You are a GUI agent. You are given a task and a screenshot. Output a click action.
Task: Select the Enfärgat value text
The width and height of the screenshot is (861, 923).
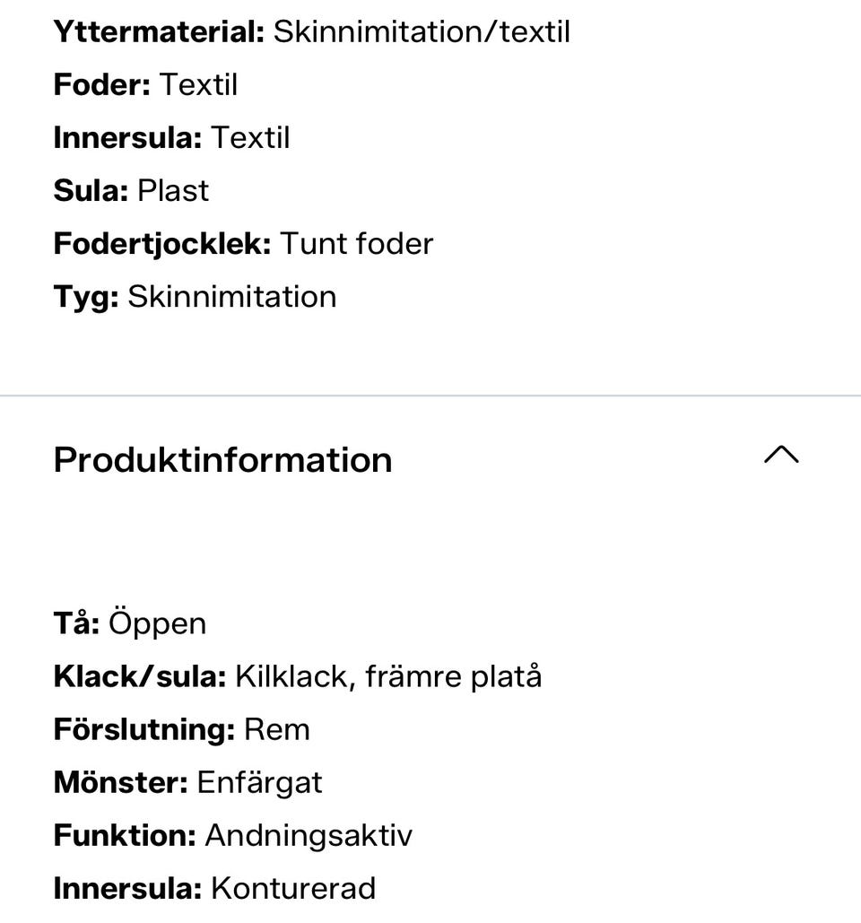pos(259,782)
